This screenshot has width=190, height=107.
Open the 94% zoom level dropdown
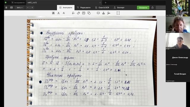point(20,7)
